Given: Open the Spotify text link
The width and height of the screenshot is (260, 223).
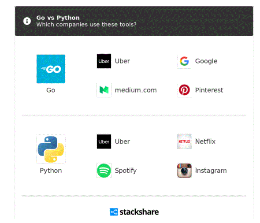Looking at the screenshot, I should click(x=126, y=171).
